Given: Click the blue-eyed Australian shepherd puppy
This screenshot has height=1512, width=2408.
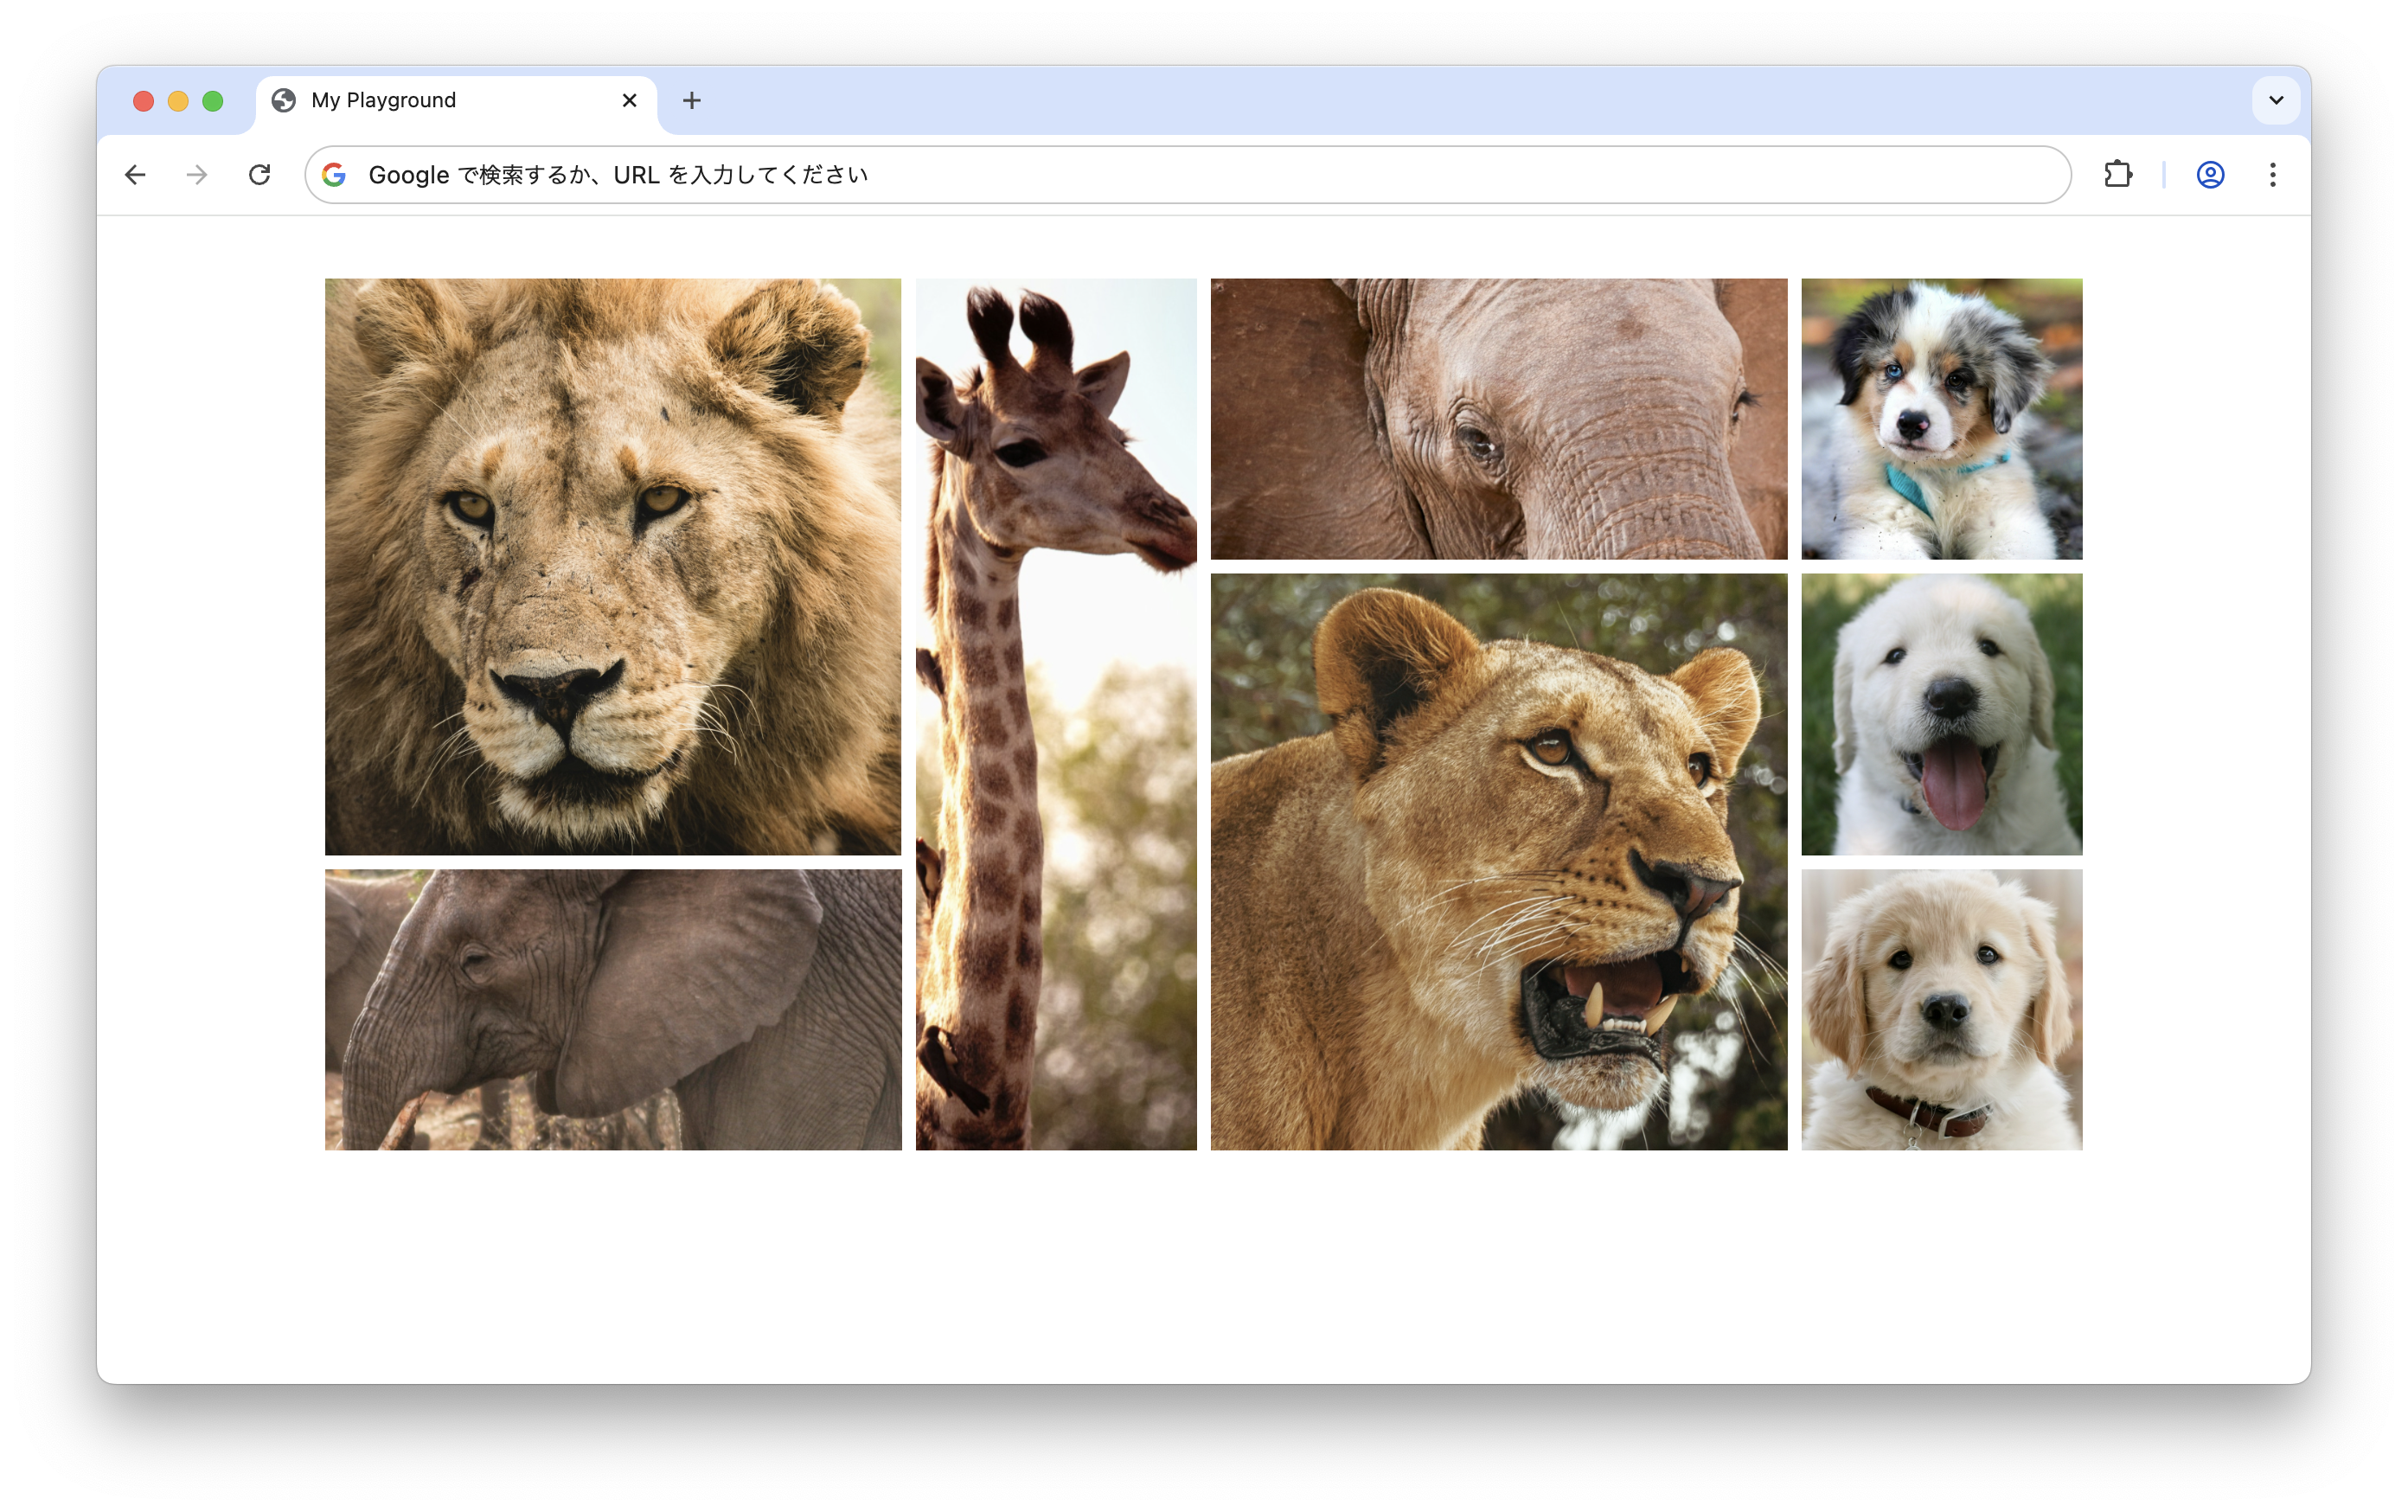Looking at the screenshot, I should pos(1941,418).
